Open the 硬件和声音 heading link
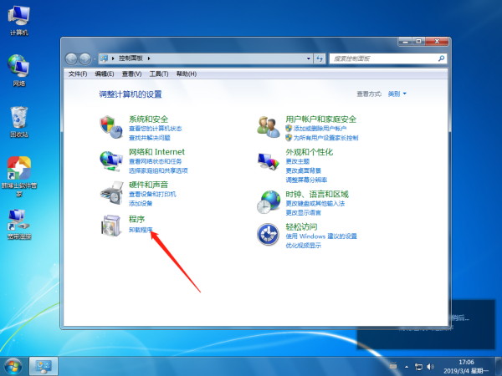The width and height of the screenshot is (502, 376). 148,185
